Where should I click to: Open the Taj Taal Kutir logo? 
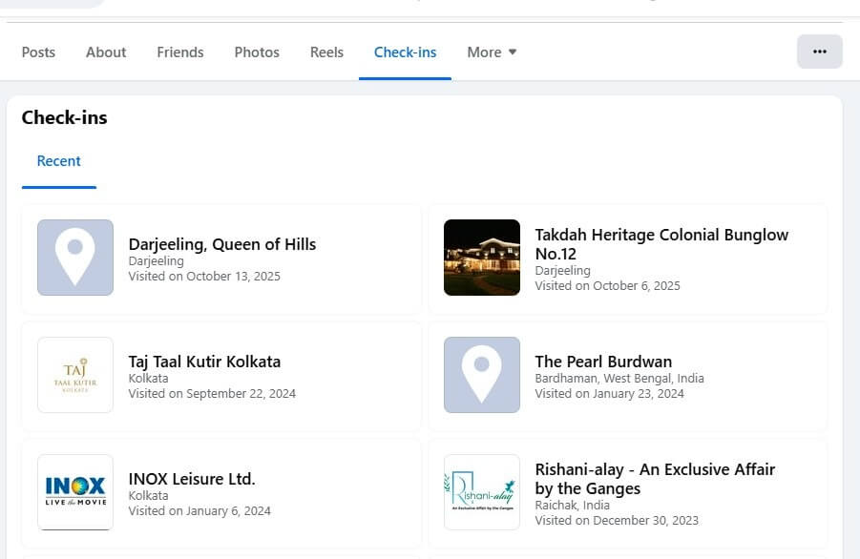coord(74,375)
